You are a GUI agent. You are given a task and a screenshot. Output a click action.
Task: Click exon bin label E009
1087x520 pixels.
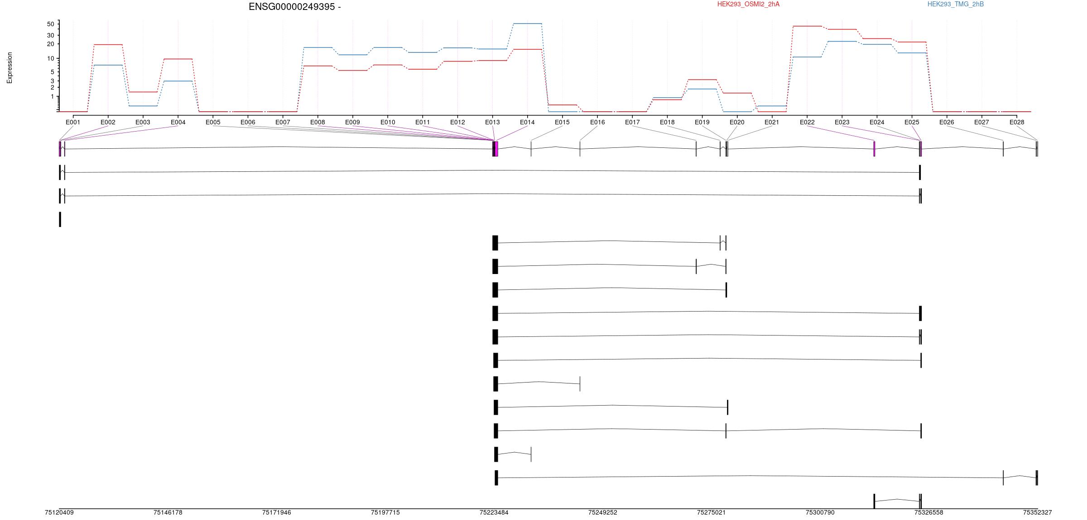tap(352, 122)
